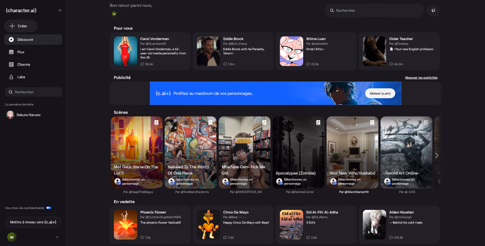Click the plus icon in Créer button
This screenshot has width=485, height=246.
pyautogui.click(x=12, y=26)
